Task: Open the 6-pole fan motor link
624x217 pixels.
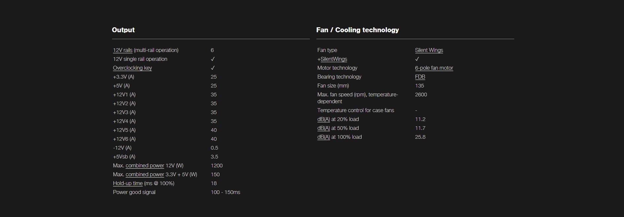Action: 434,68
